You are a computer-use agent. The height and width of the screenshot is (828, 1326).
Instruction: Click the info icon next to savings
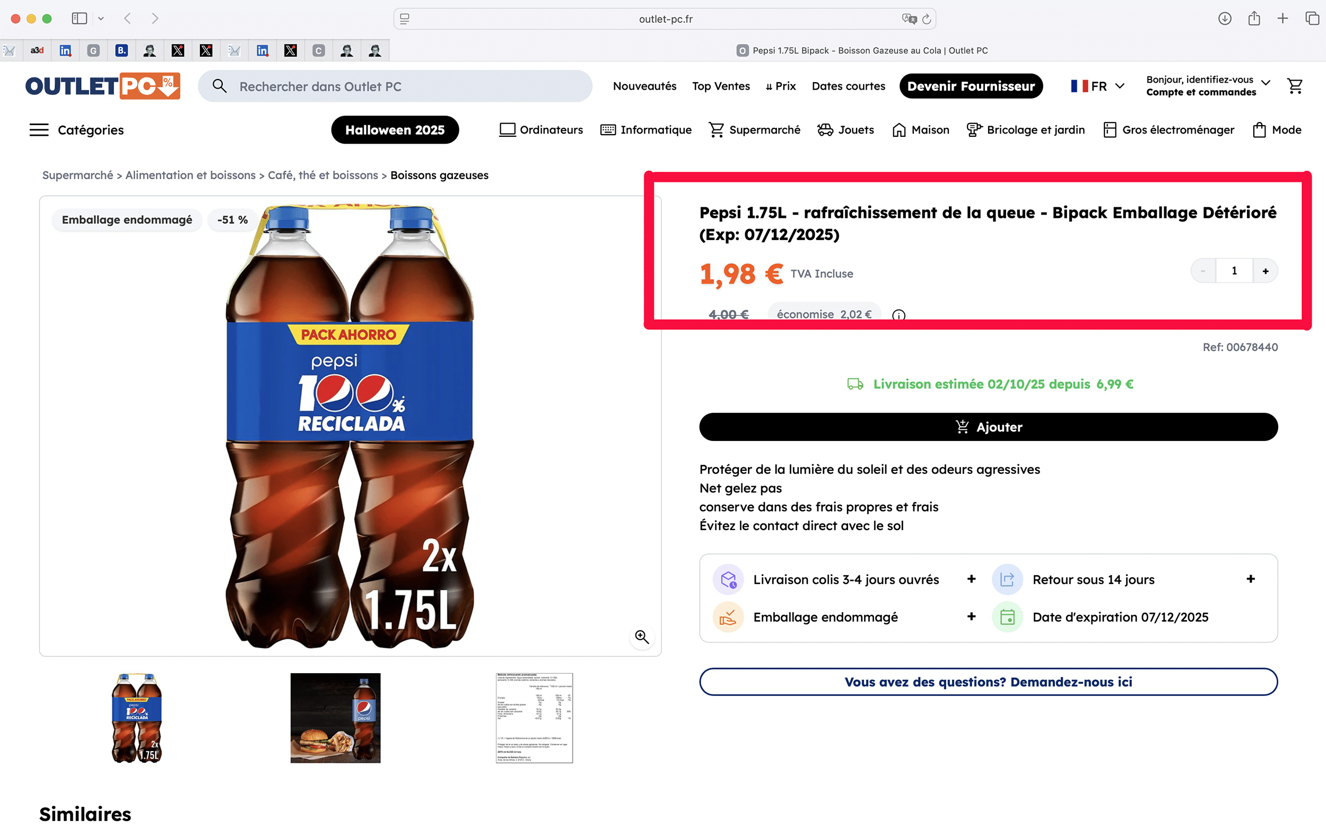(898, 315)
